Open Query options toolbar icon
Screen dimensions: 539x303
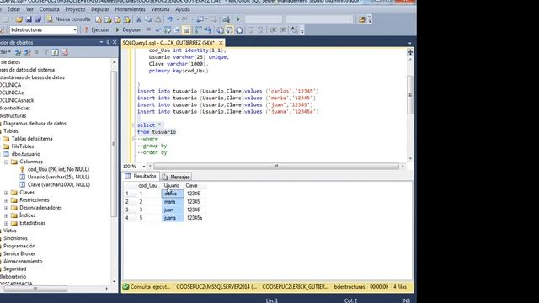tap(177, 30)
